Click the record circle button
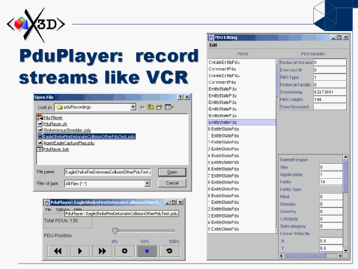This screenshot has width=358, height=269. pos(125,252)
